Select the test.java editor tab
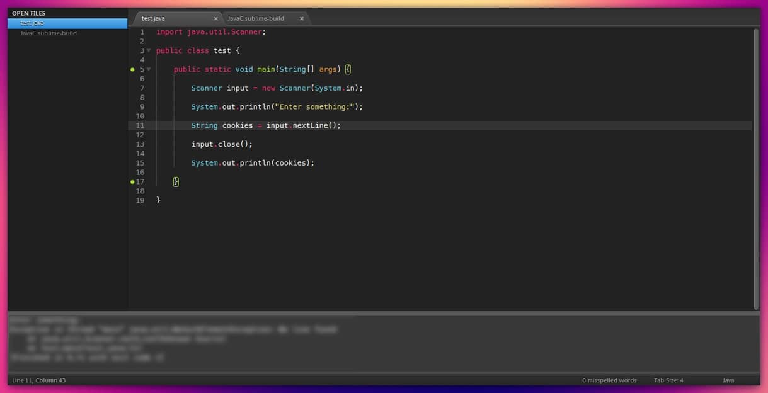The height and width of the screenshot is (393, 768). 153,19
